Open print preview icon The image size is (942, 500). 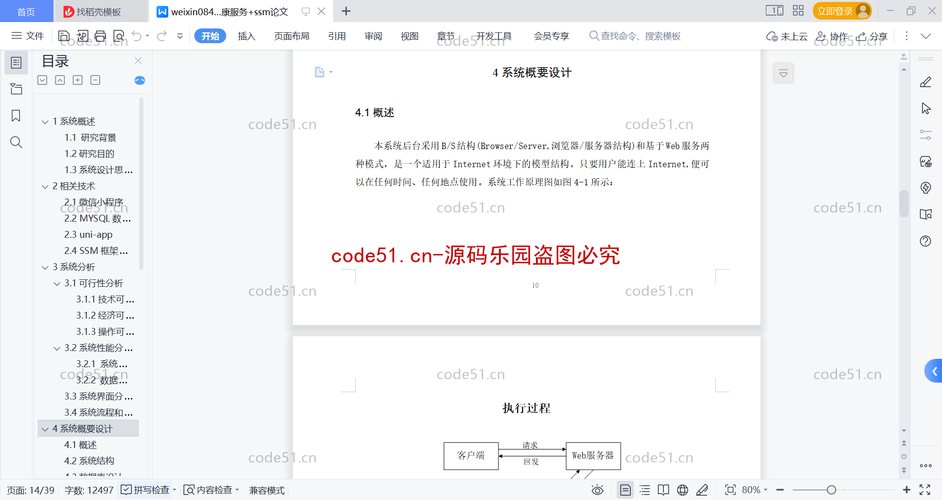click(119, 36)
